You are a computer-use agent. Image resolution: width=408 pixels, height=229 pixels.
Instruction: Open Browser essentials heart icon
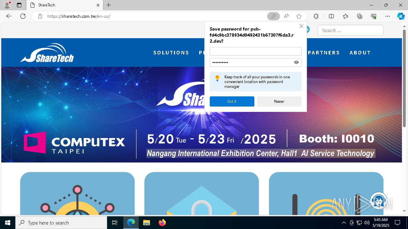click(374, 16)
